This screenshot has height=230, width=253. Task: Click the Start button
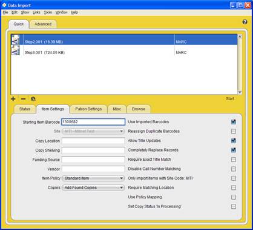pyautogui.click(x=230, y=99)
